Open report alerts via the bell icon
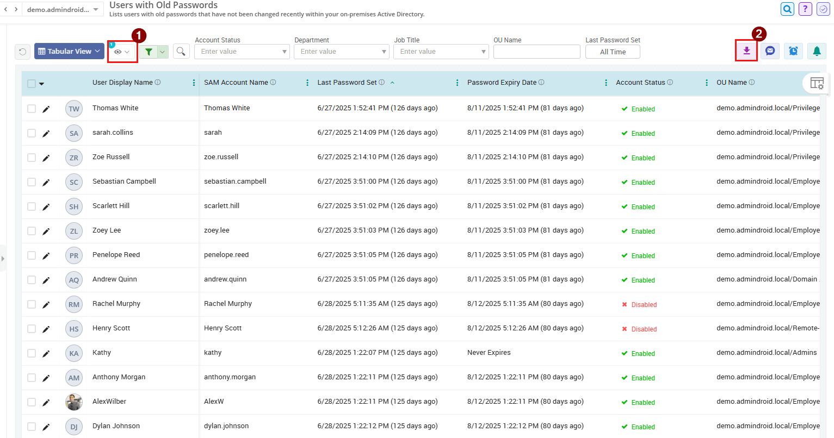This screenshot has width=834, height=438. pos(816,51)
